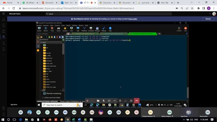The width and height of the screenshot is (217, 122).
Task: Open the Packages toolbar icon
Action: [x=97, y=29]
